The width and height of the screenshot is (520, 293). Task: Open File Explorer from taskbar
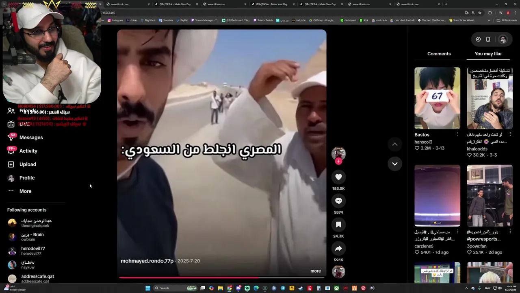coord(220,288)
